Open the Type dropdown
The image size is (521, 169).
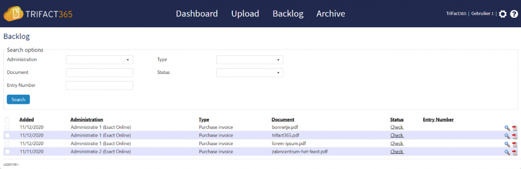point(250,60)
